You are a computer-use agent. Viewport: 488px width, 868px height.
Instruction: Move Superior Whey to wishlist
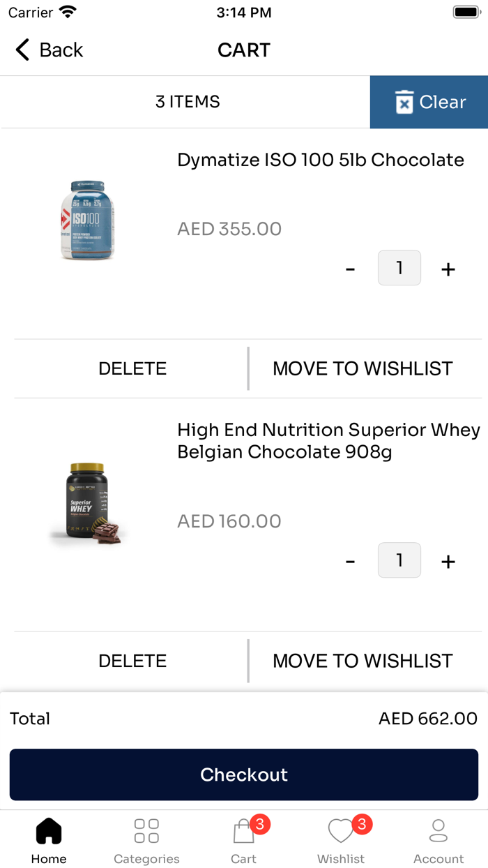(x=363, y=660)
